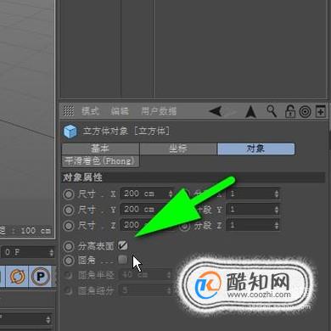Toggle the lock element icon
The image size is (331, 331).
click(290, 111)
